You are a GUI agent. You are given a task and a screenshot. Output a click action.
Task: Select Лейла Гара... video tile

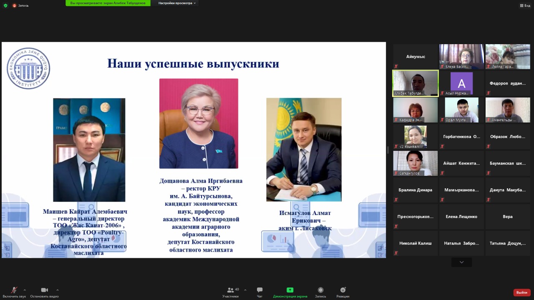click(508, 57)
